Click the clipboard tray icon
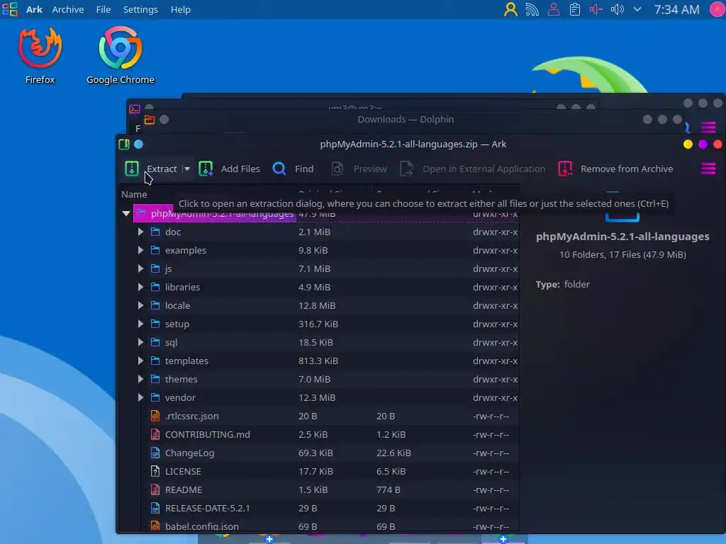Viewport: 726px width, 544px height. 574,9
